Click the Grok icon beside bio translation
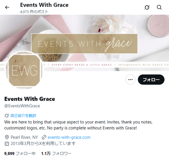Image resolution: width=169 pixels, height=158 pixels. pos(7,115)
